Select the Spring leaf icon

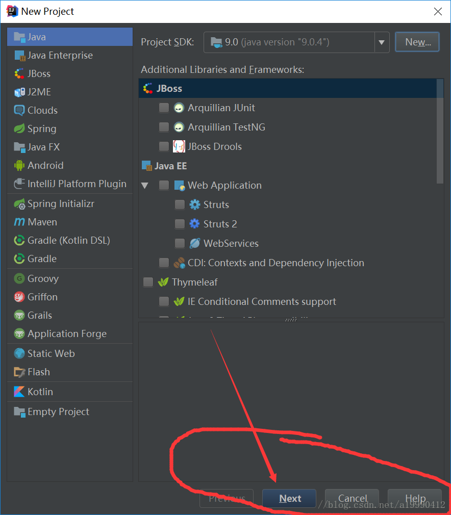tap(19, 128)
